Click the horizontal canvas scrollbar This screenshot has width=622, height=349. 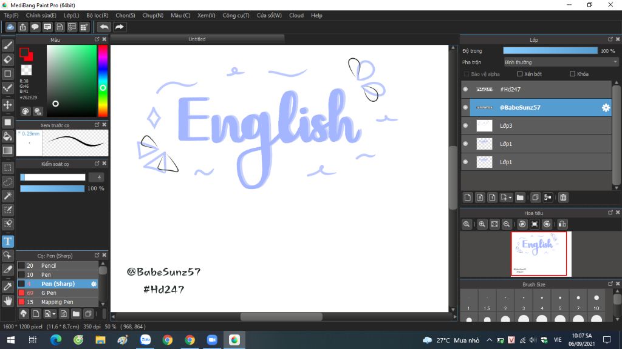point(282,316)
